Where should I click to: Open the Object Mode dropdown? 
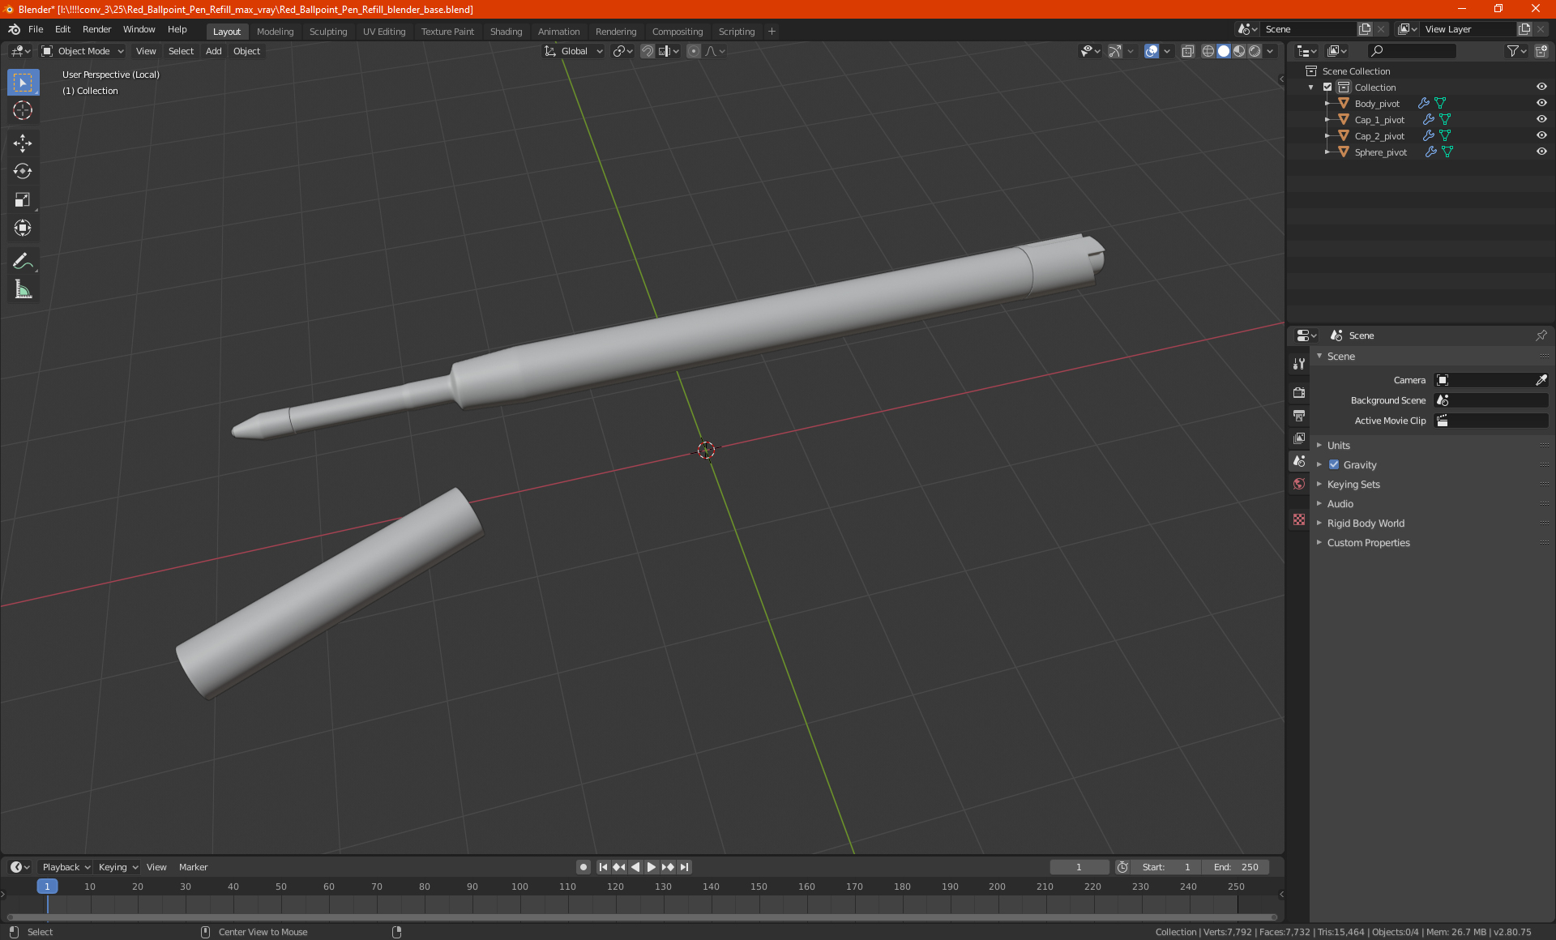click(83, 51)
